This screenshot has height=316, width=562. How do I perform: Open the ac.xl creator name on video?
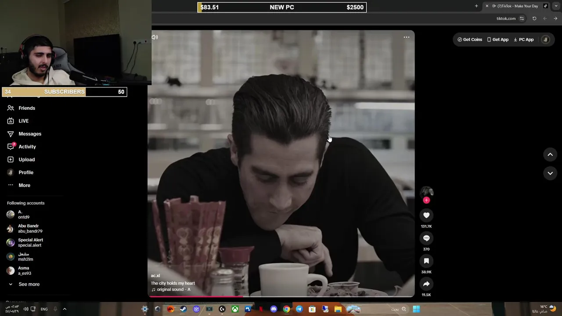pos(155,276)
